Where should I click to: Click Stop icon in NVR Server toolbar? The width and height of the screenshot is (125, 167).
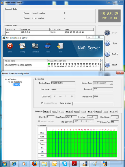tap(10, 46)
